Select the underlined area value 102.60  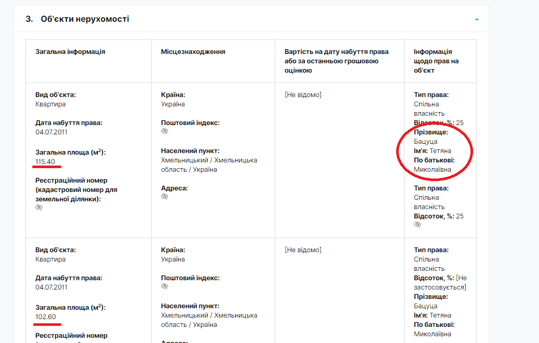click(x=45, y=317)
